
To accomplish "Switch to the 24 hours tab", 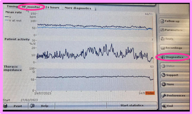I will tap(52, 8).
